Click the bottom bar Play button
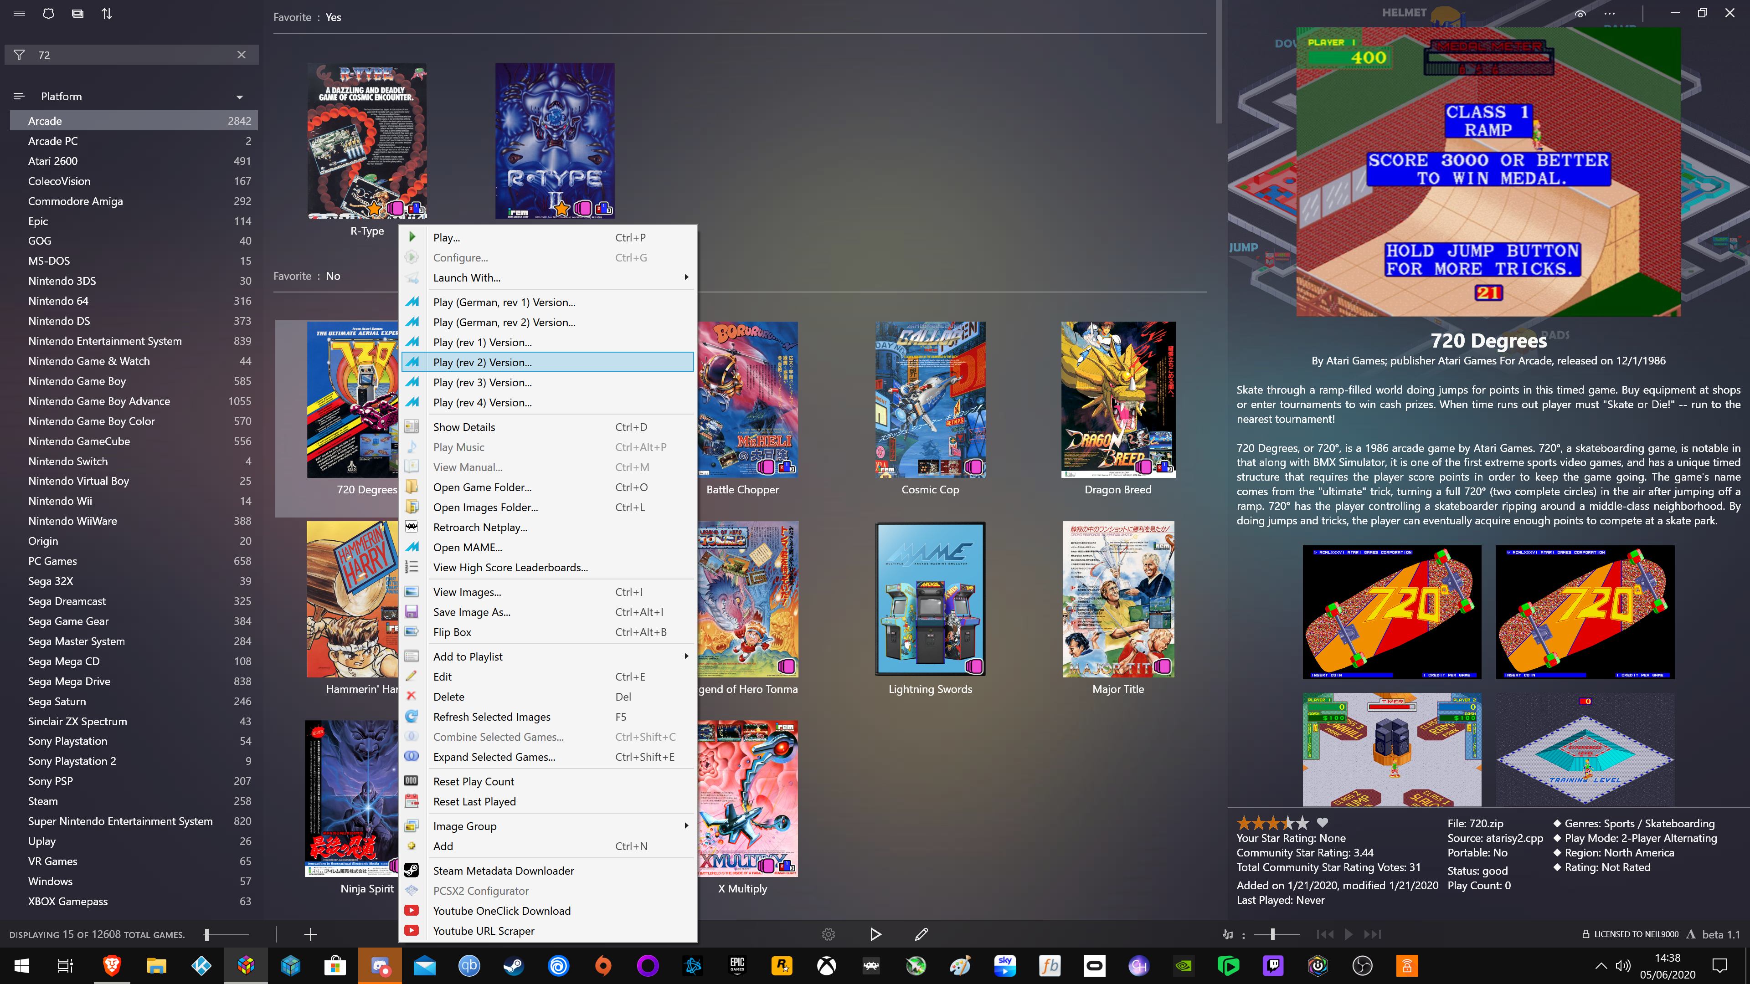This screenshot has height=984, width=1750. 875,935
